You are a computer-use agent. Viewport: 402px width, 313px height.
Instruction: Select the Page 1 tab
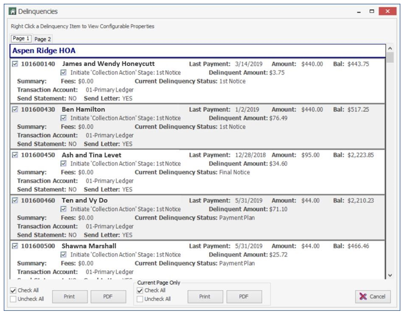[21, 38]
